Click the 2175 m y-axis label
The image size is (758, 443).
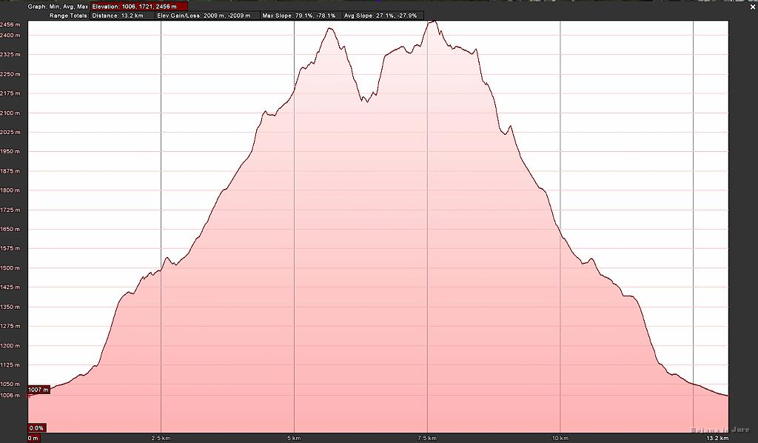coord(10,93)
